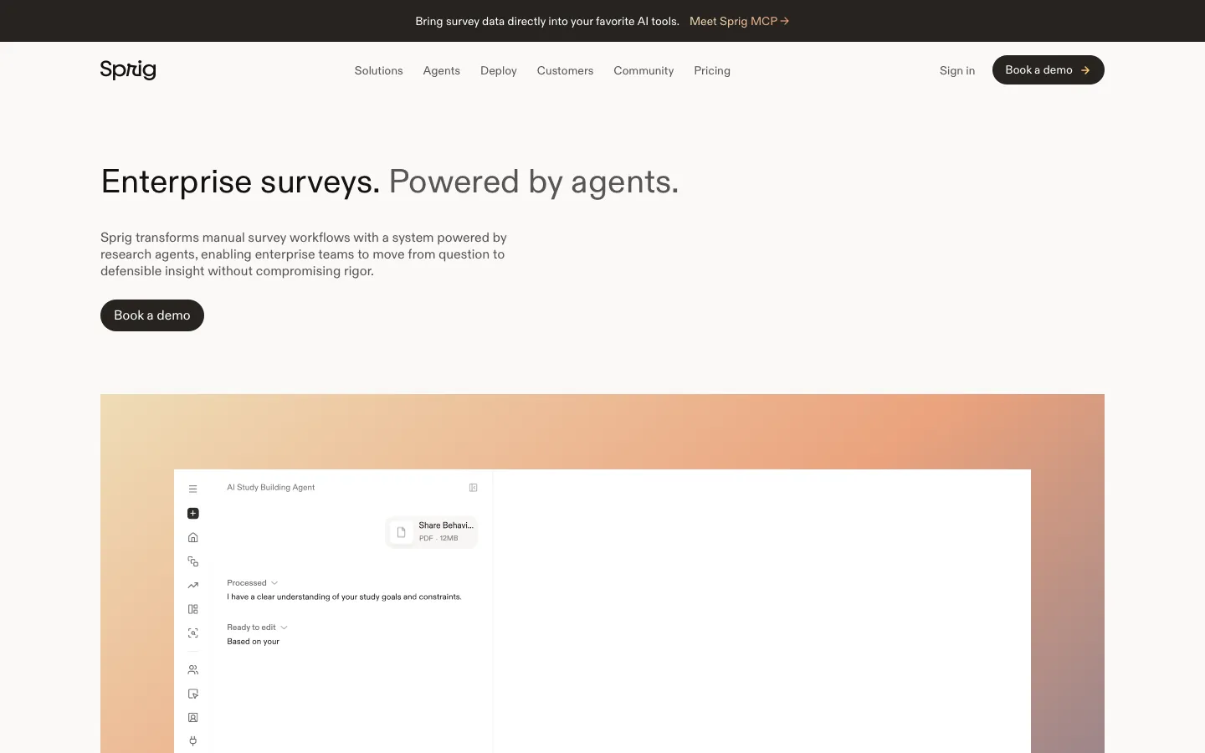This screenshot has width=1205, height=753.
Task: Click Sign in link
Action: point(957,71)
